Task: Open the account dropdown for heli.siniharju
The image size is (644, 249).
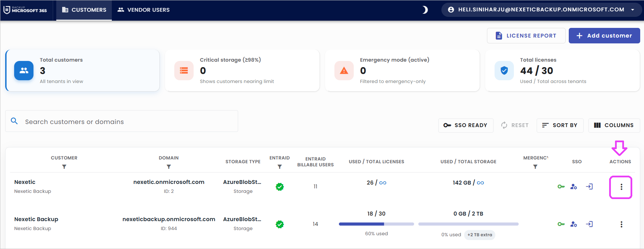Action: click(x=541, y=10)
